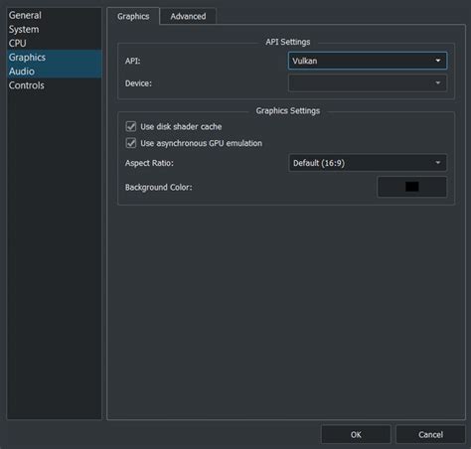Click the Use disk shader cache label
Image resolution: width=471 pixels, height=449 pixels.
tap(181, 126)
